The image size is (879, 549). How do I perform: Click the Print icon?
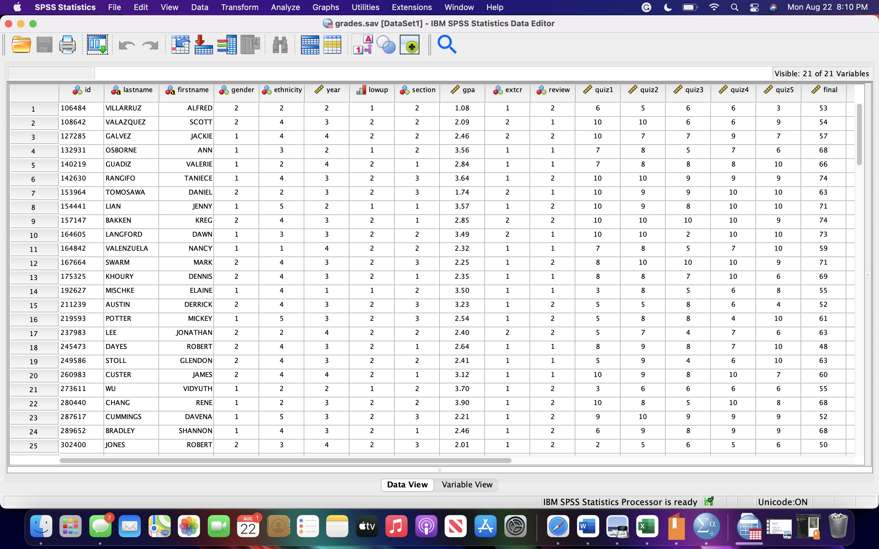(x=67, y=44)
